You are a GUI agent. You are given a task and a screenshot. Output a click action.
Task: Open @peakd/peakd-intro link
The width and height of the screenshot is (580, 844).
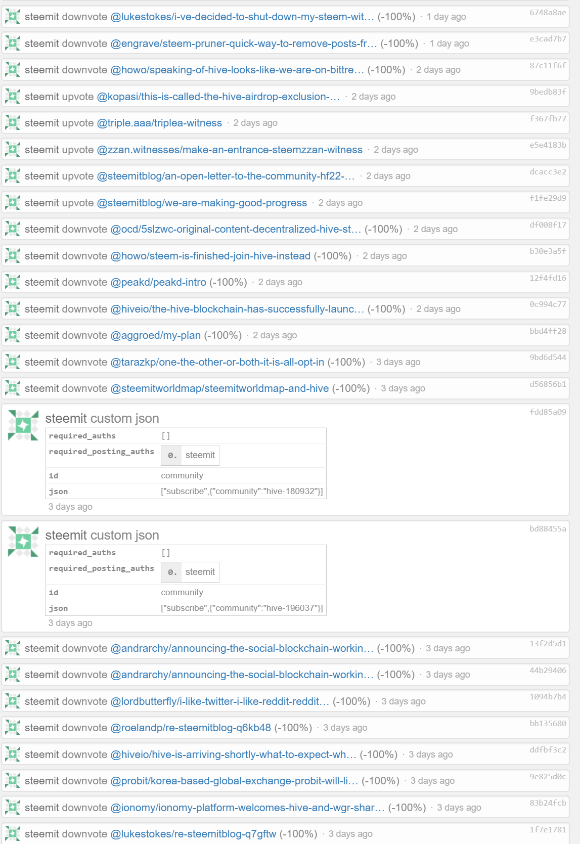[158, 282]
